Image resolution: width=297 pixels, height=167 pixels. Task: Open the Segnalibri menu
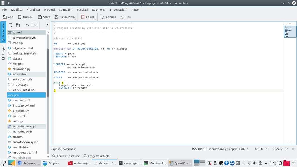(x=66, y=9)
